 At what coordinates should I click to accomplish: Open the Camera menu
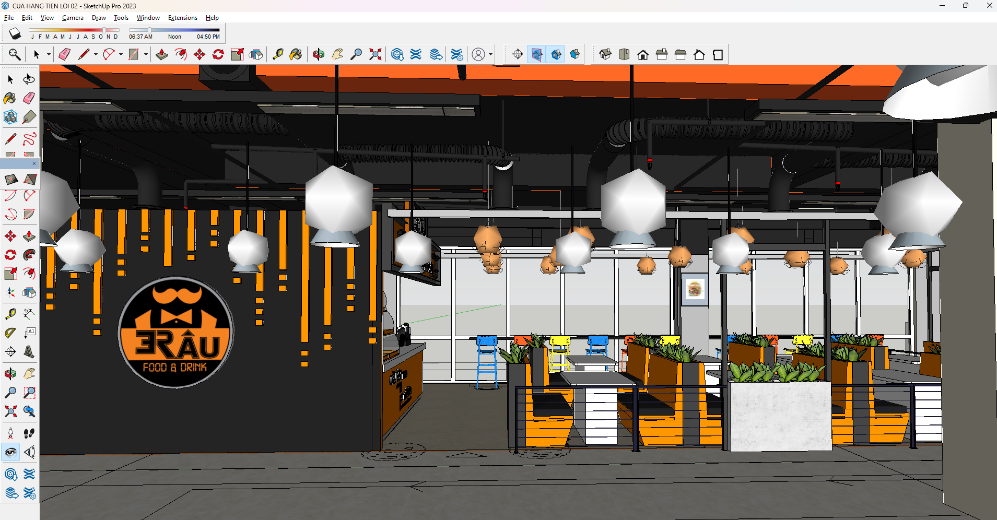73,18
